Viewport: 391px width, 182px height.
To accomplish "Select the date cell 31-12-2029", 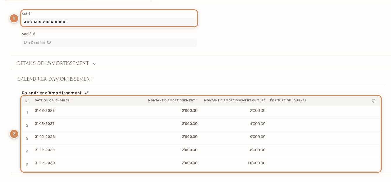I will (45, 150).
